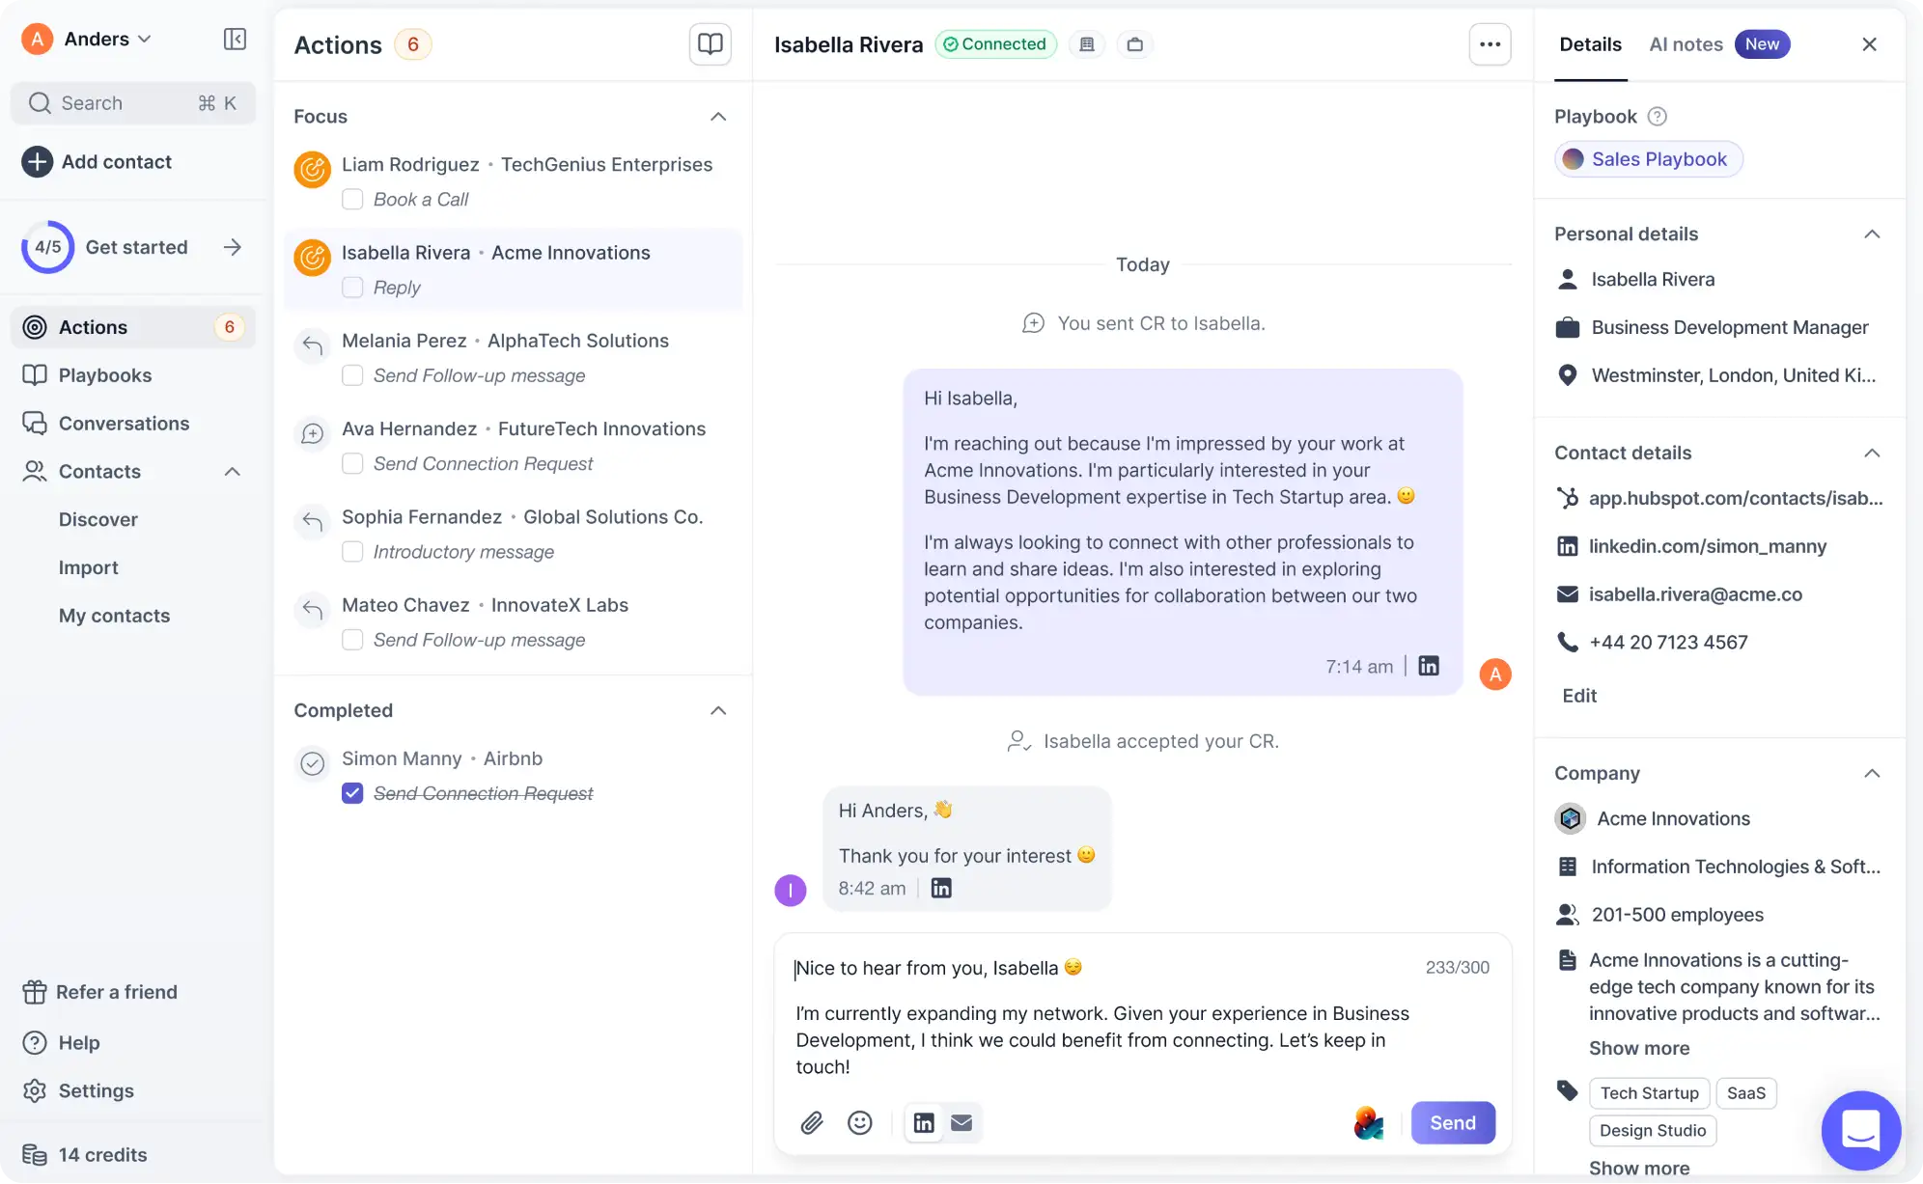The image size is (1923, 1184).
Task: Check the Book a Call task for Liam
Action: pyautogui.click(x=352, y=199)
